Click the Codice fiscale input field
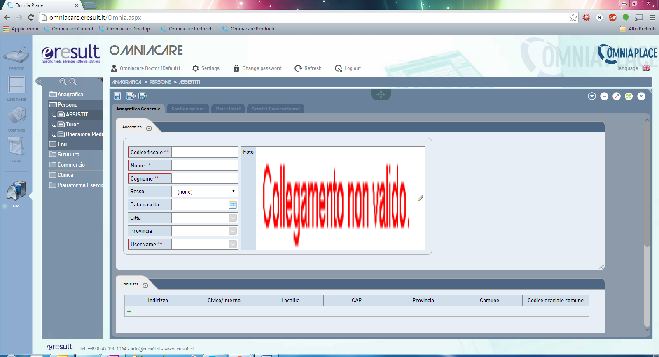Viewport: 659px width, 357px height. [x=205, y=152]
